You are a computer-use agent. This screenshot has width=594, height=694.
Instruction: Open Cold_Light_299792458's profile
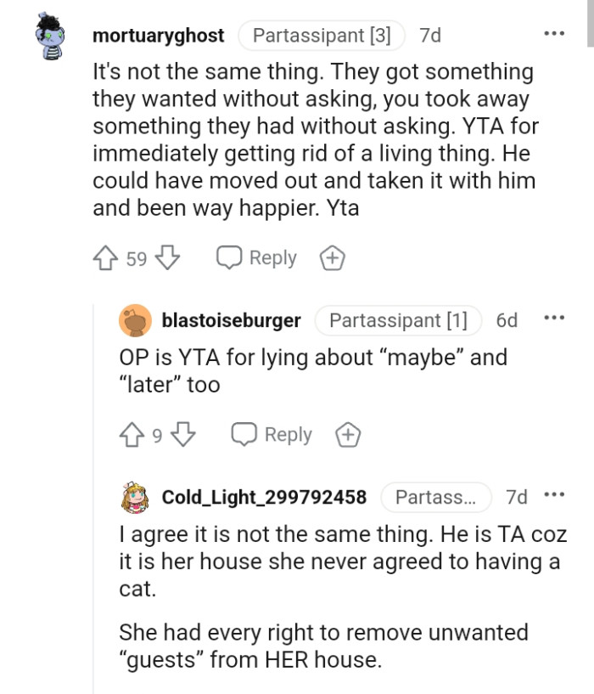[x=263, y=498]
